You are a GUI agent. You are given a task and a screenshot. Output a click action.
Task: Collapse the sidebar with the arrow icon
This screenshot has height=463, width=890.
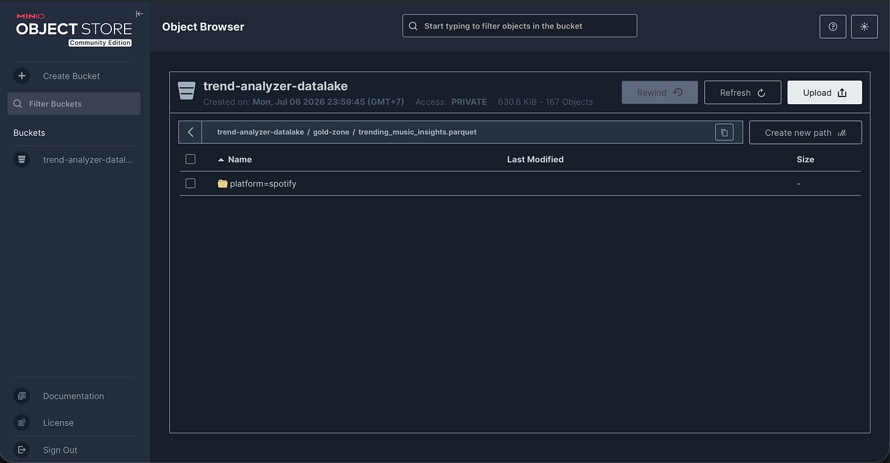click(139, 13)
